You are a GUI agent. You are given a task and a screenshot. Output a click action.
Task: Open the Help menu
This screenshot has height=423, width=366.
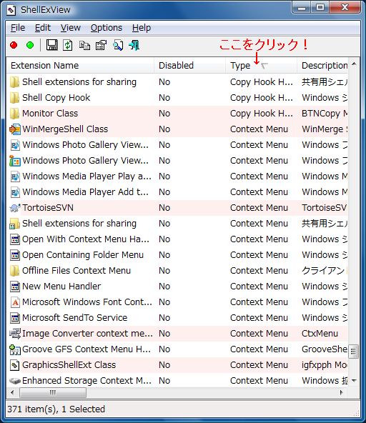point(142,28)
